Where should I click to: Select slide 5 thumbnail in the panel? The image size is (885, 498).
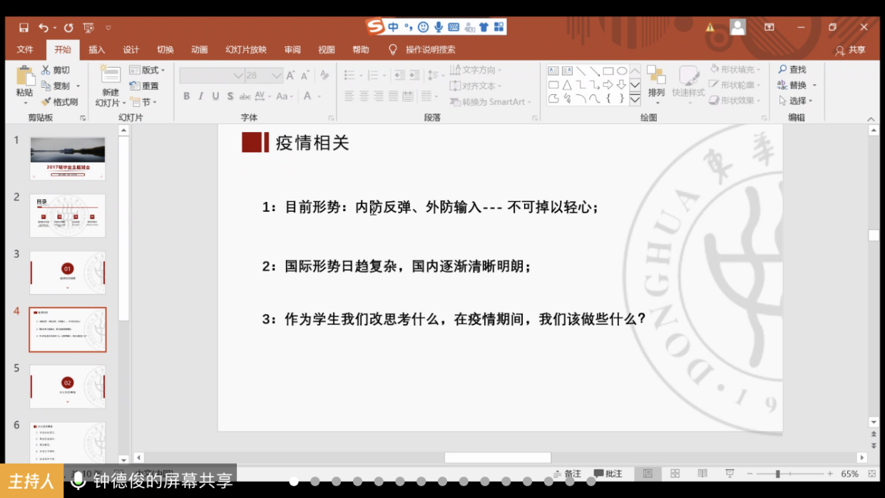68,387
